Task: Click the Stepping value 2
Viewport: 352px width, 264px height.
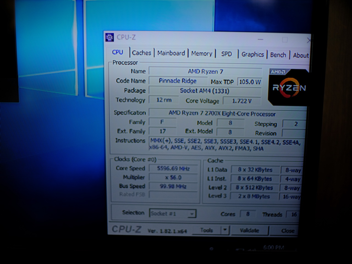Action: pos(294,124)
